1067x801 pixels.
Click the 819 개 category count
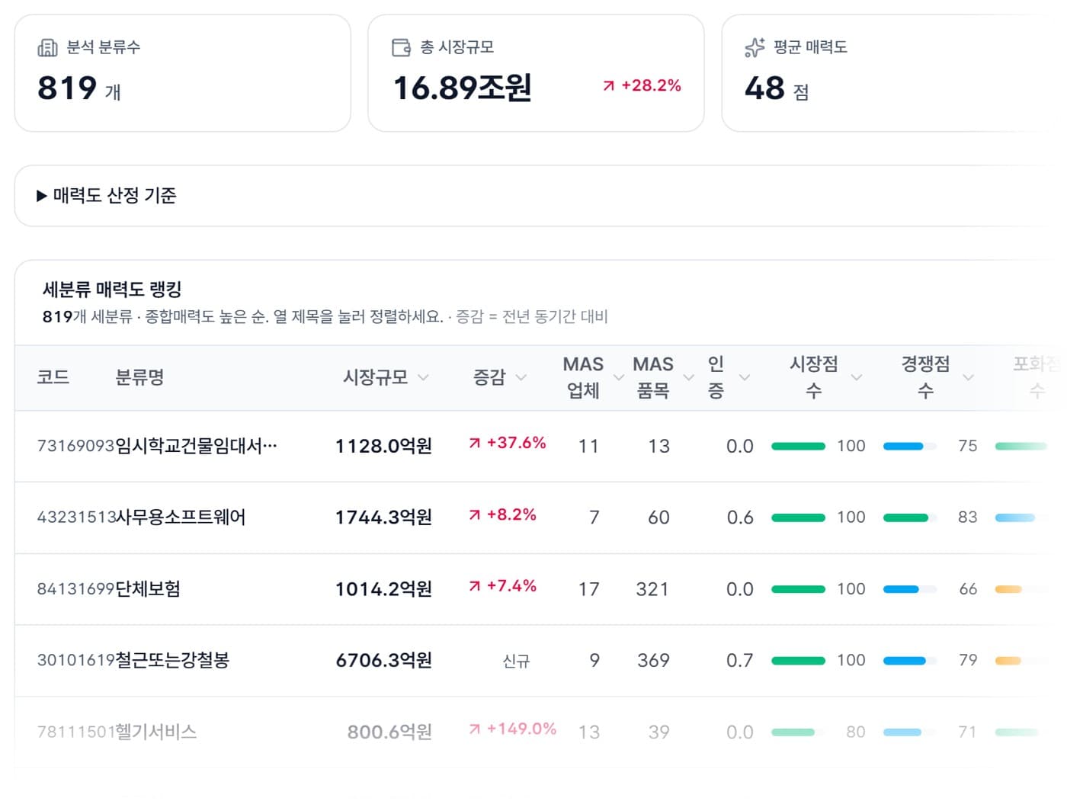[x=79, y=88]
